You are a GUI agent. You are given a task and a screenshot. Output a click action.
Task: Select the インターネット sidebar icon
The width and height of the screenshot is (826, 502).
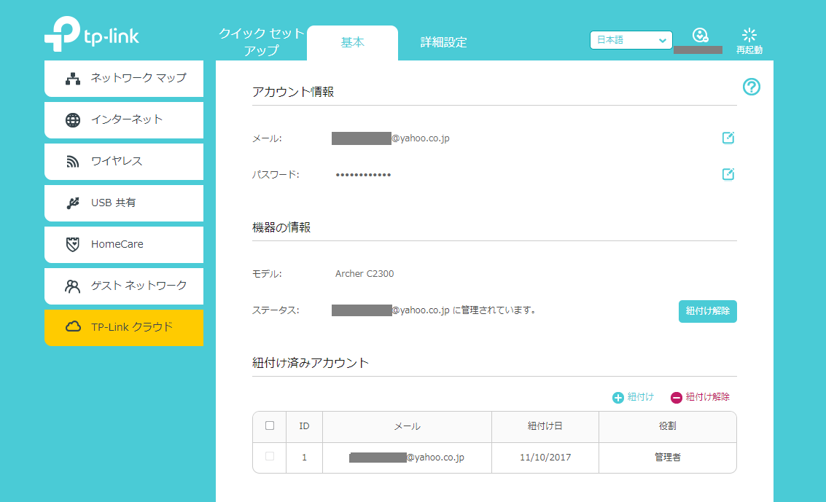pos(72,119)
